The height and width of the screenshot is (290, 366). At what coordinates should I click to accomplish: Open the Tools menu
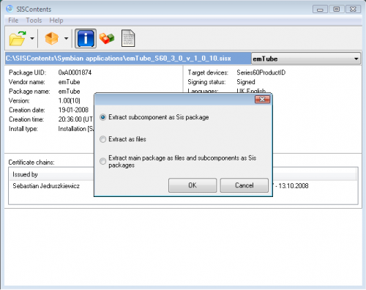(x=34, y=21)
